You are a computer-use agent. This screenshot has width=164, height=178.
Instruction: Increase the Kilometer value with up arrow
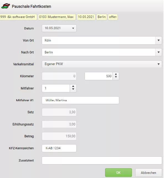[x=116, y=74]
